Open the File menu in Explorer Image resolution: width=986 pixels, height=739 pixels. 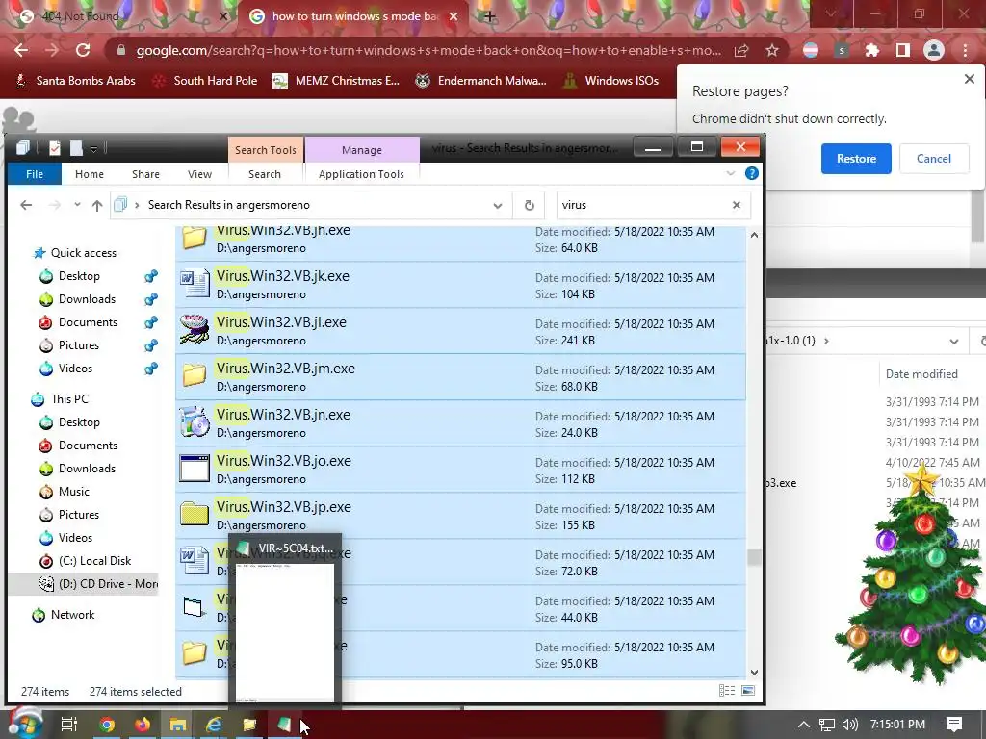35,174
